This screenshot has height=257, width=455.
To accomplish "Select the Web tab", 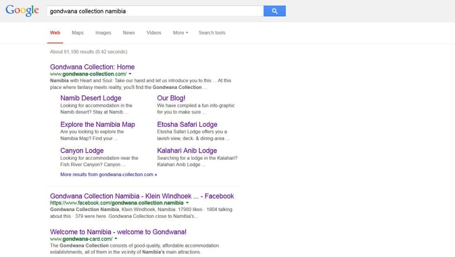I will click(55, 32).
